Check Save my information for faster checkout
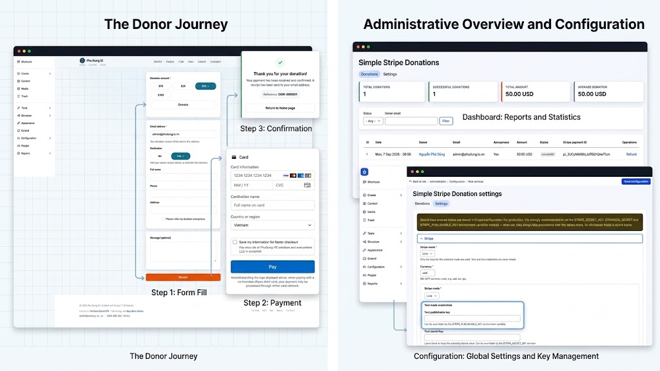660x371 pixels. (235, 242)
